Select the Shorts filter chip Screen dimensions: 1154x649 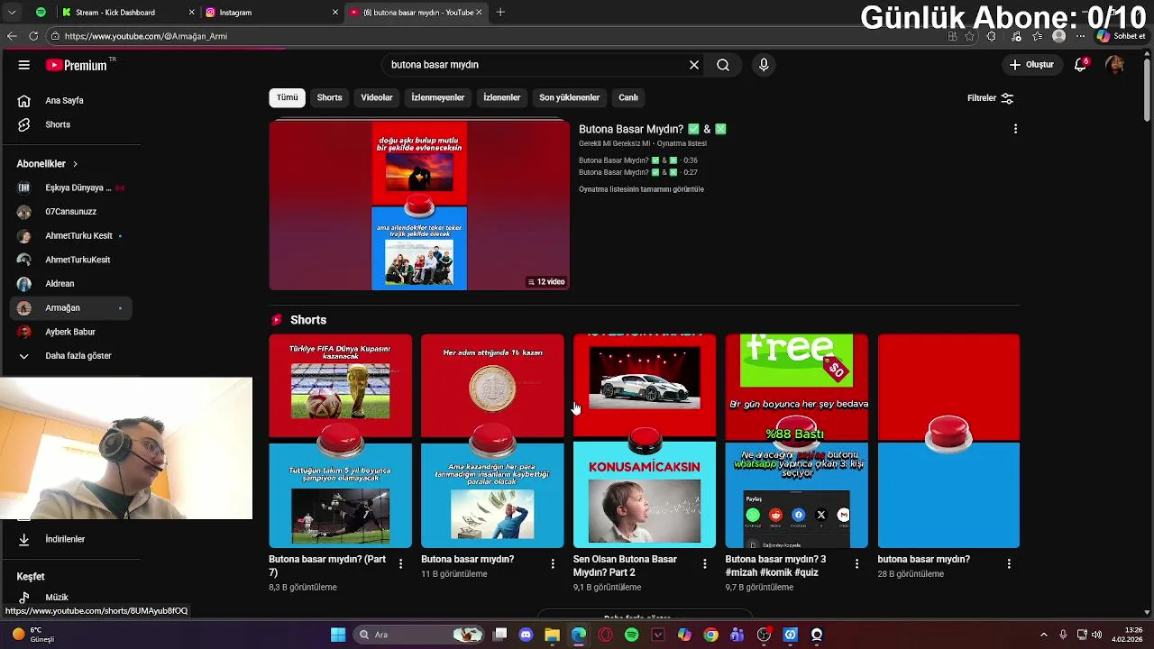point(329,97)
